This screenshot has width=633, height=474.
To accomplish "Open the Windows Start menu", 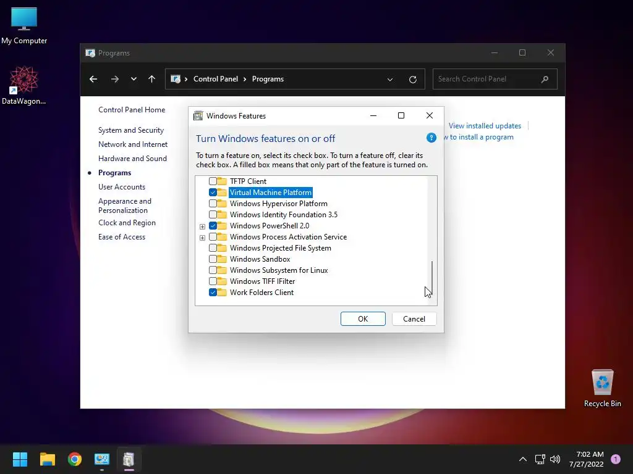I will (20, 459).
